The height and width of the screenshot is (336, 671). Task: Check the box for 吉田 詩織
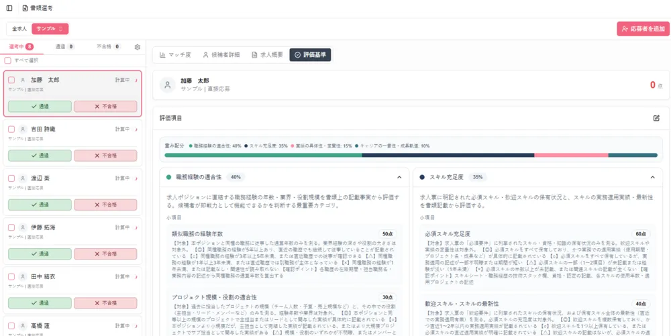11,129
